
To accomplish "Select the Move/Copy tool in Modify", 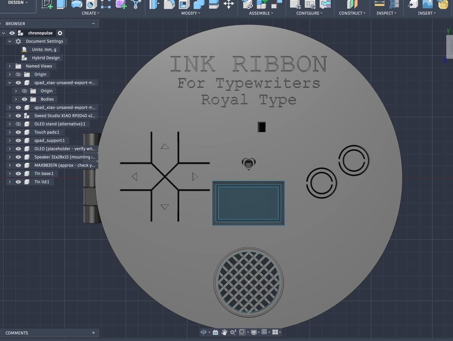I will (228, 4).
